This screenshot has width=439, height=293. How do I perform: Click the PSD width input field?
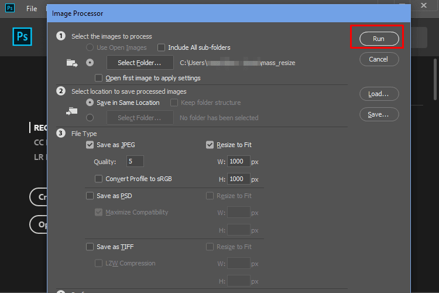[239, 212]
